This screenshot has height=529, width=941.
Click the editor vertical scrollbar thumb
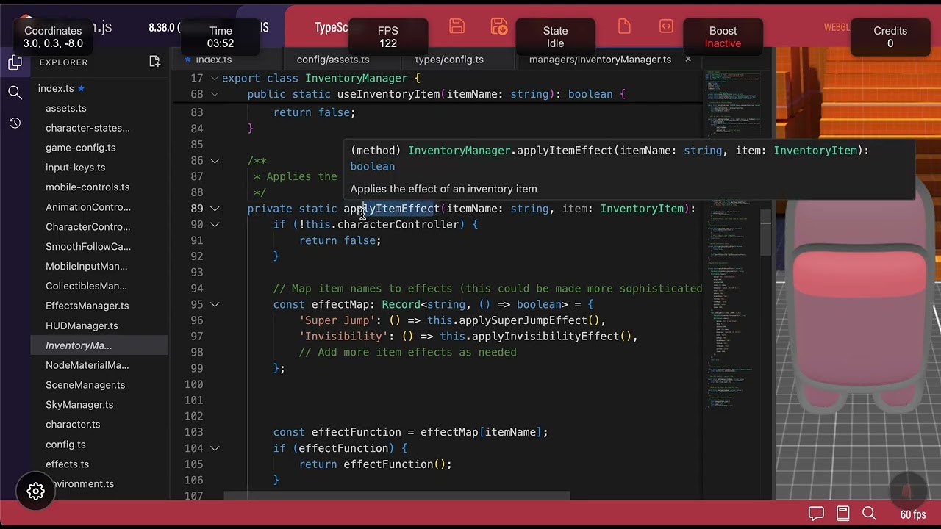pos(767,232)
